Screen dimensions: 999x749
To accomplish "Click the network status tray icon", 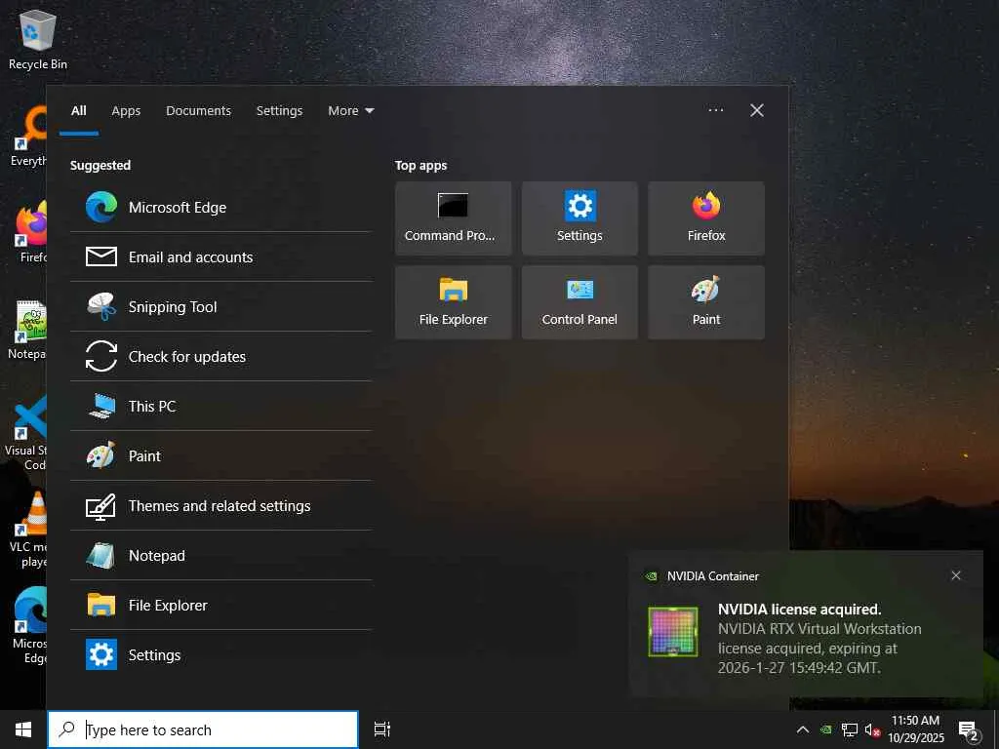I will (x=850, y=729).
